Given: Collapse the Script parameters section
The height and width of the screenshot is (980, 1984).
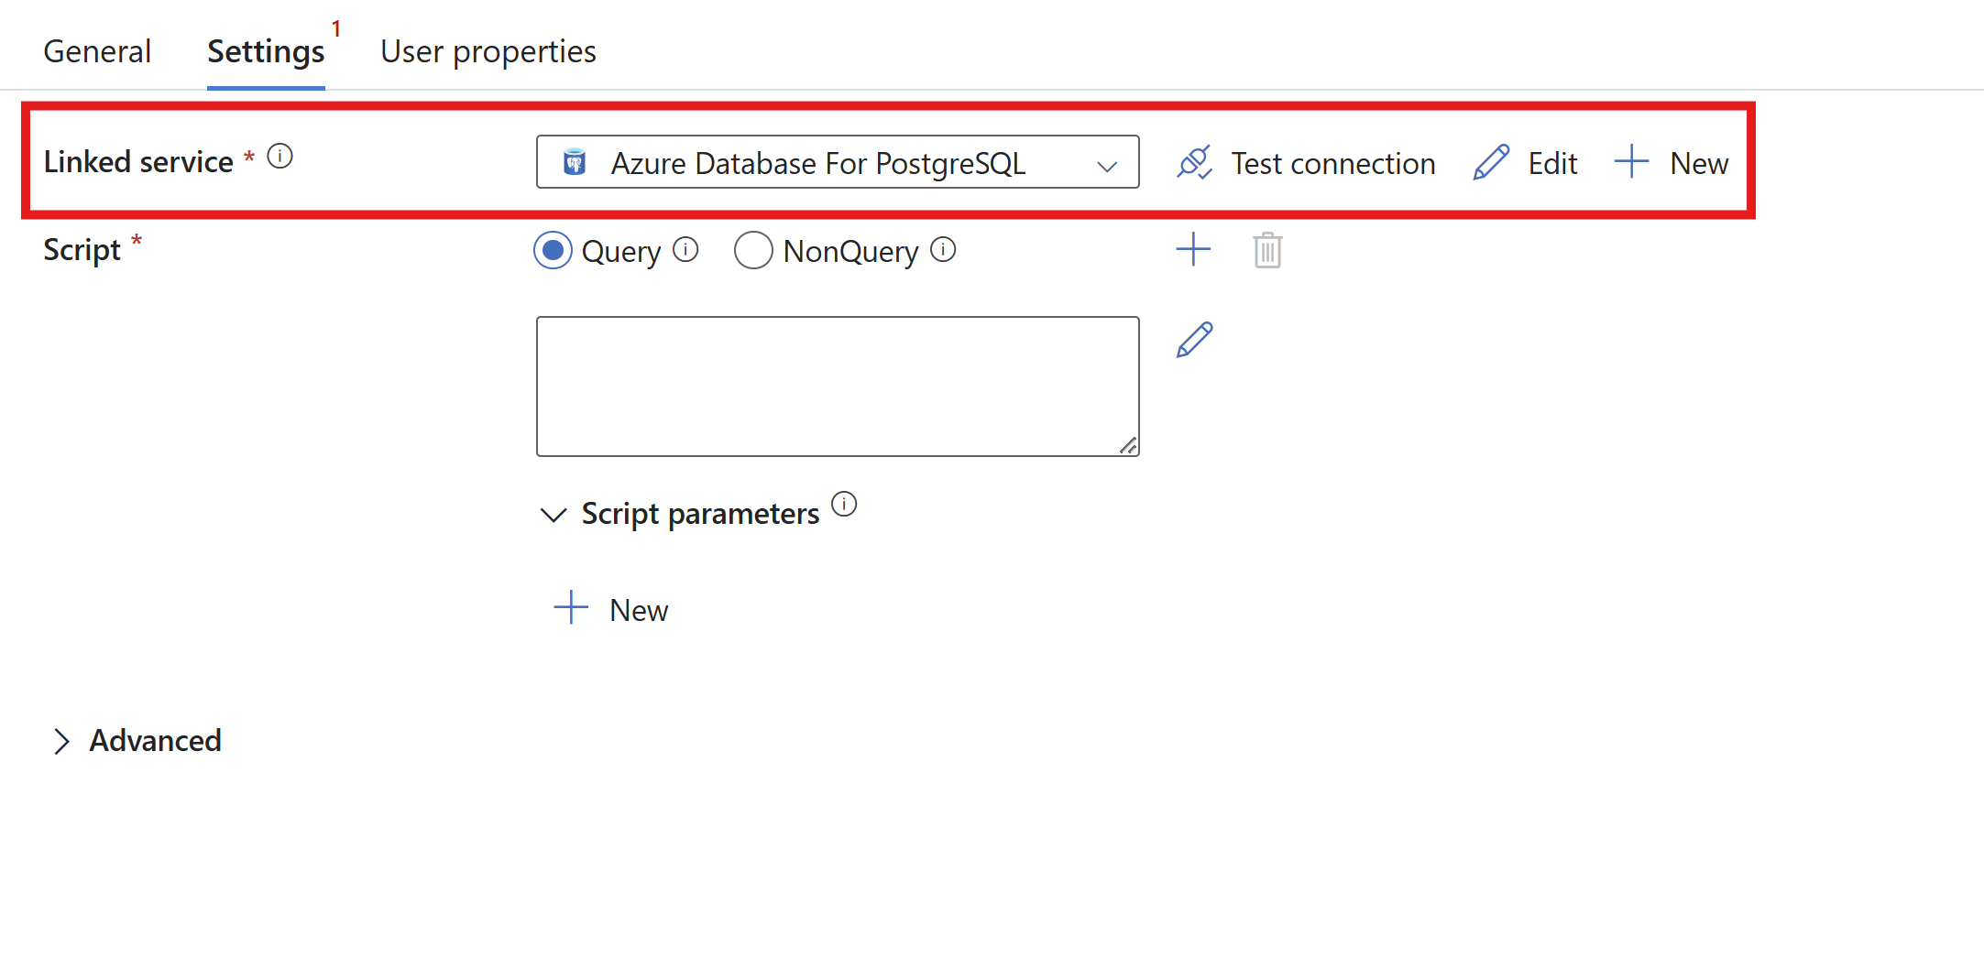Looking at the screenshot, I should point(554,515).
